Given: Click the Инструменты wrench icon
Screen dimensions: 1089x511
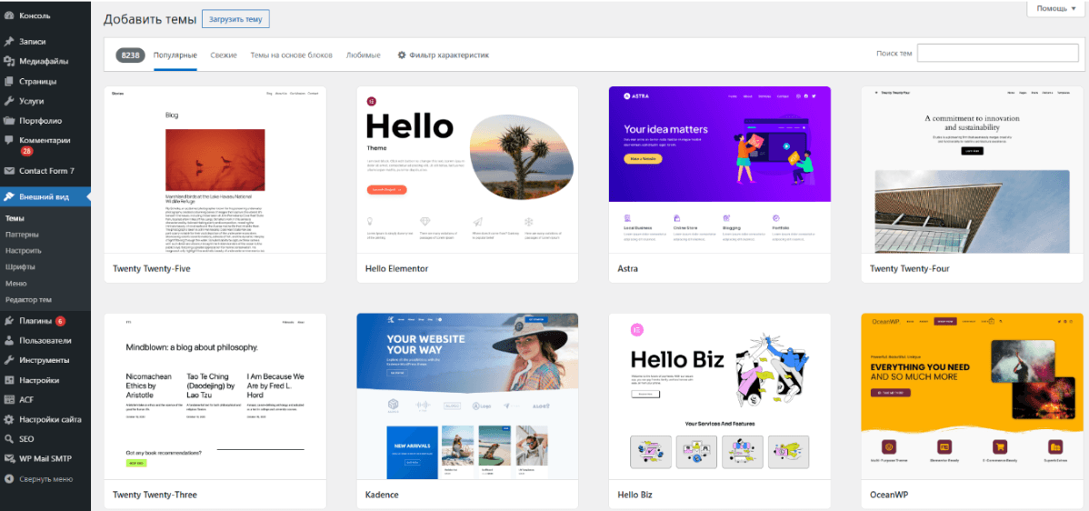Looking at the screenshot, I should point(9,360).
